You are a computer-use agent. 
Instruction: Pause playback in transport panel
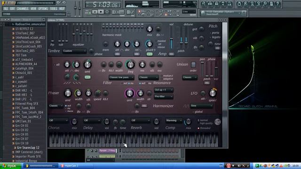(95, 12)
